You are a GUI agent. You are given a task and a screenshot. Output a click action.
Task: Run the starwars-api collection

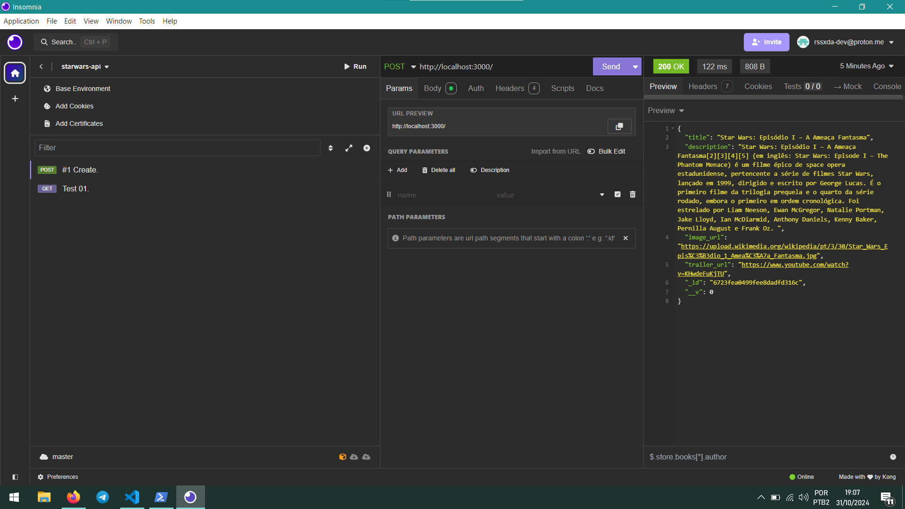[355, 66]
